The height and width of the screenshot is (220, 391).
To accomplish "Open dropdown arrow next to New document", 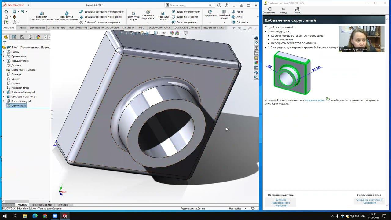I will 10,17.
